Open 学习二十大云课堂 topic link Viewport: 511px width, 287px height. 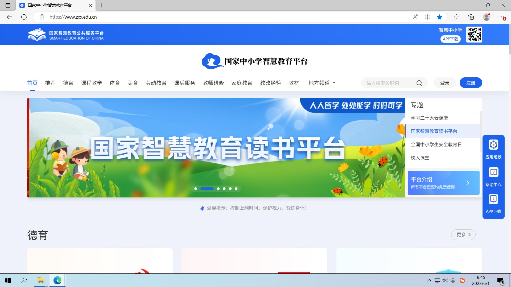[429, 118]
